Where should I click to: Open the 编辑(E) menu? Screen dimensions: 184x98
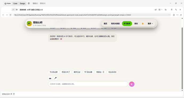tap(35, 3)
